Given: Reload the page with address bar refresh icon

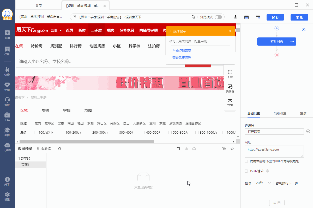Looking at the screenshot, I should (x=74, y=17).
